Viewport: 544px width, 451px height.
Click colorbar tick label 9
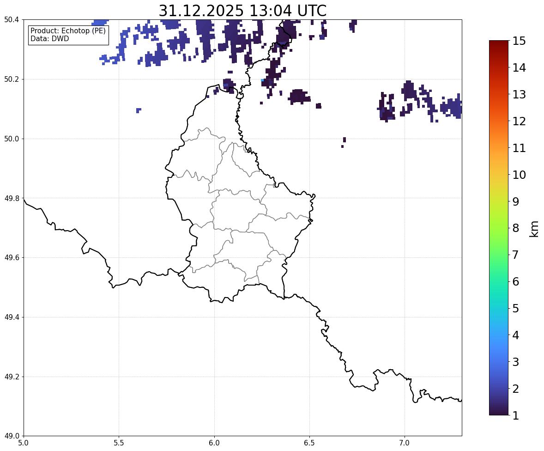[516, 201]
